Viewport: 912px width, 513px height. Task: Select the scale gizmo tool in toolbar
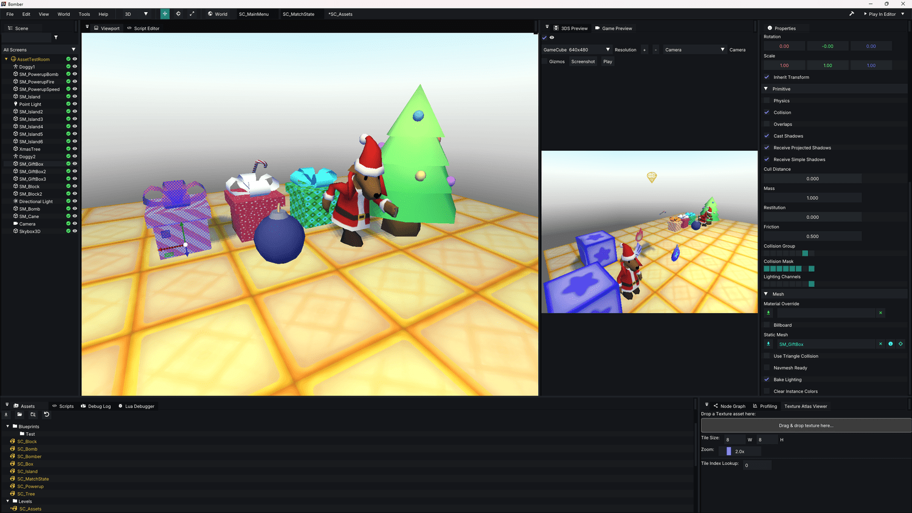coord(192,14)
